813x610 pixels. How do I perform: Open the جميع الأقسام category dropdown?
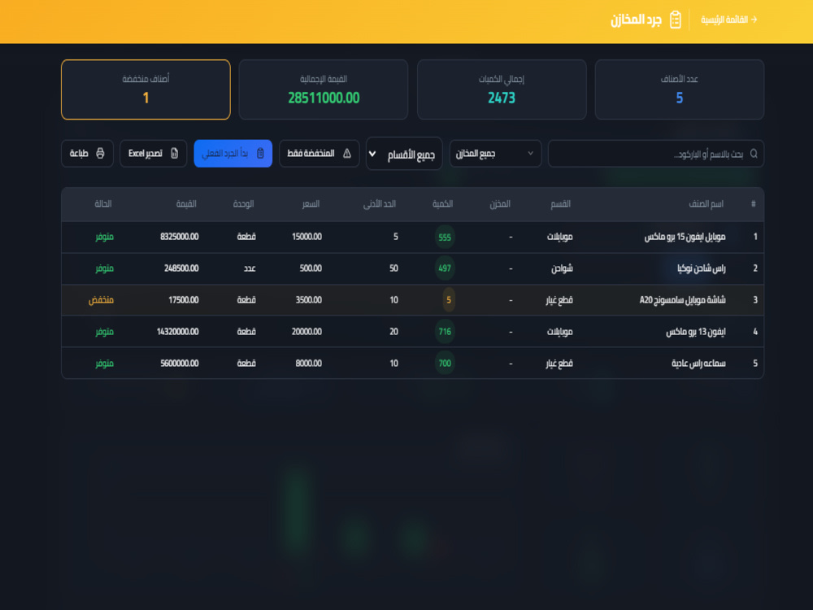tap(404, 154)
